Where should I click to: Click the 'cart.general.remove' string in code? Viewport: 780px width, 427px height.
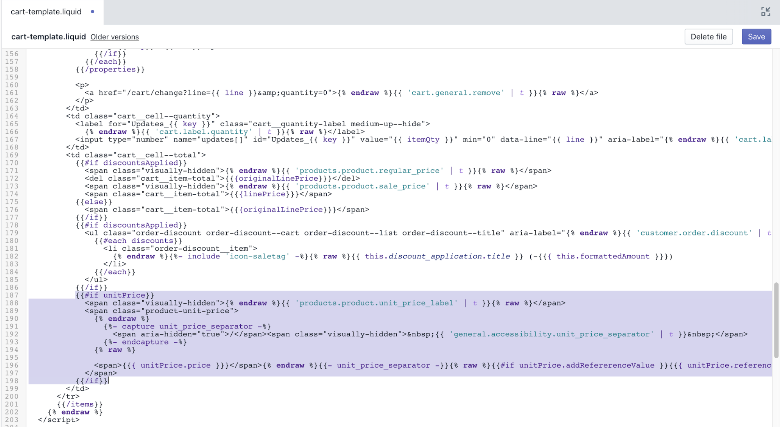point(456,93)
